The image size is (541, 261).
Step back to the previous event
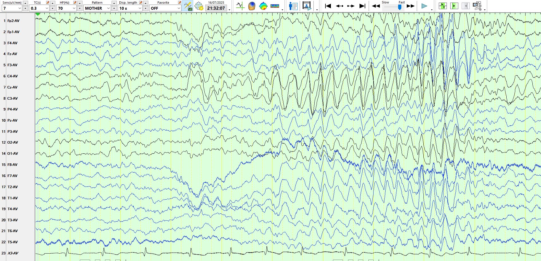click(339, 6)
